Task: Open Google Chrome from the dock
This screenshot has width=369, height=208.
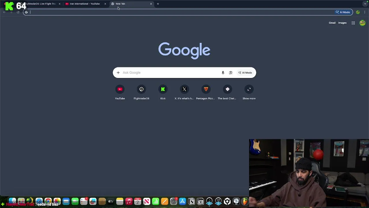Action: coord(48,201)
